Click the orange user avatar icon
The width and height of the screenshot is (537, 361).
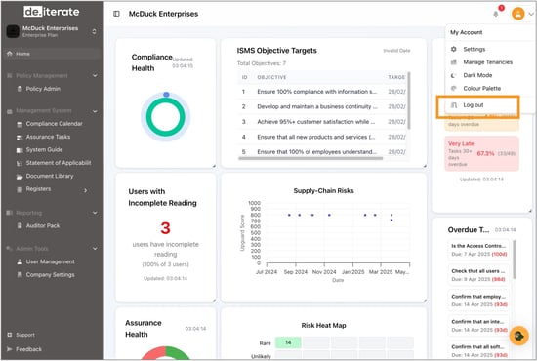[x=517, y=14]
